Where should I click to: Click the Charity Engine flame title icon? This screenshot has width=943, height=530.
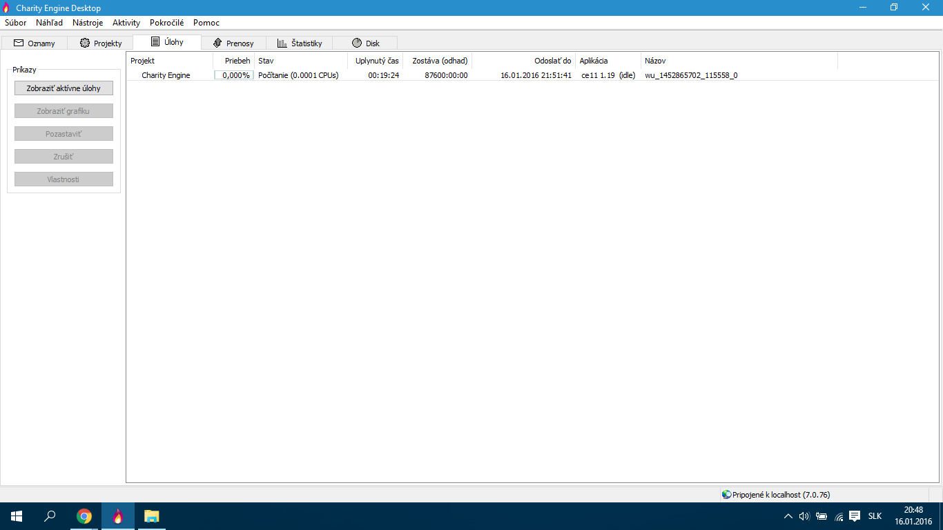point(6,8)
